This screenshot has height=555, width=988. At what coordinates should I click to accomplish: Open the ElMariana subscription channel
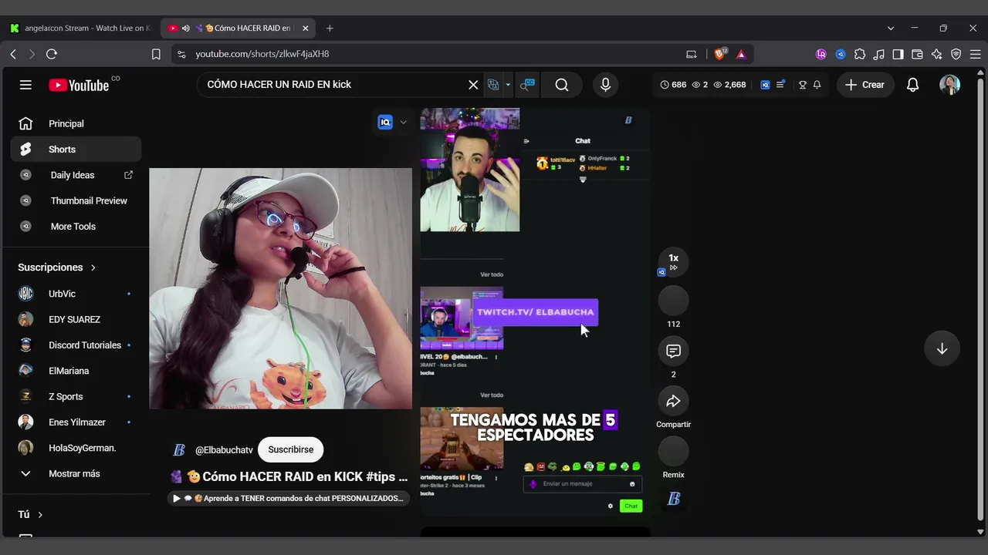click(x=76, y=371)
